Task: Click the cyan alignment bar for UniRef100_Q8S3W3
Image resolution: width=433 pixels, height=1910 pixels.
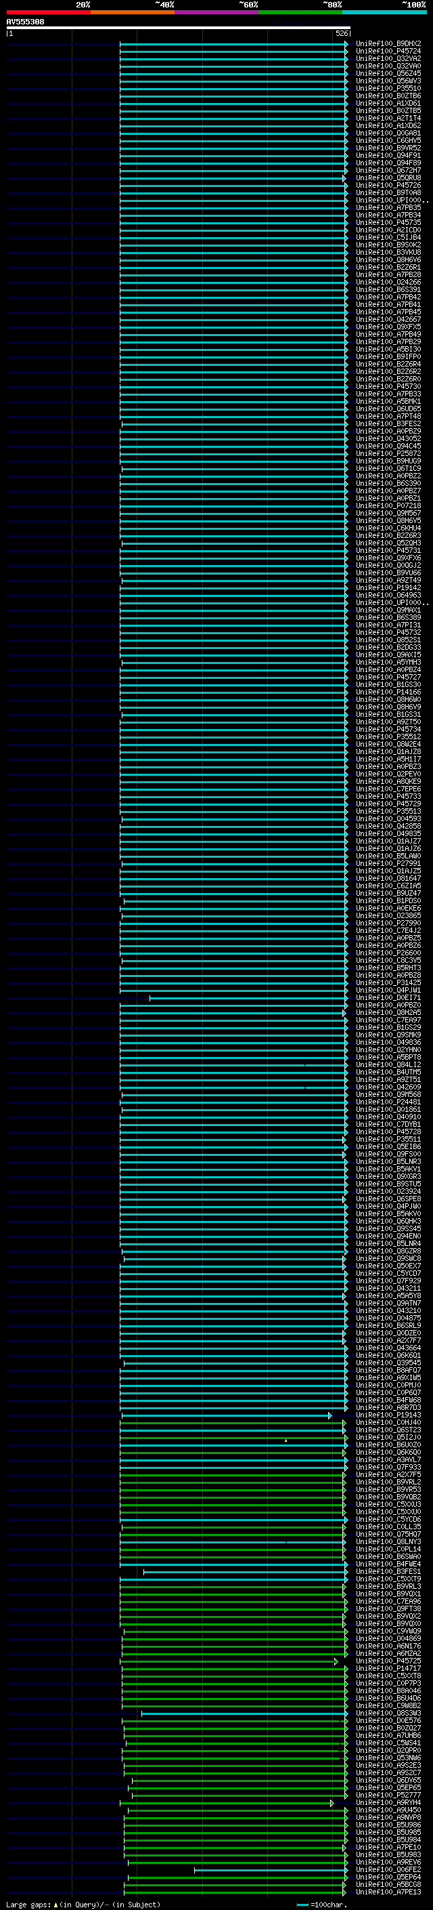Action: [x=244, y=1714]
